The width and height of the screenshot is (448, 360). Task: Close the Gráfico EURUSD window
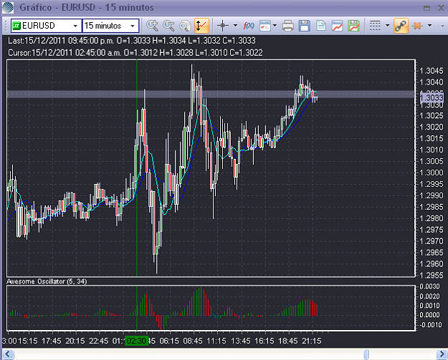pyautogui.click(x=441, y=8)
